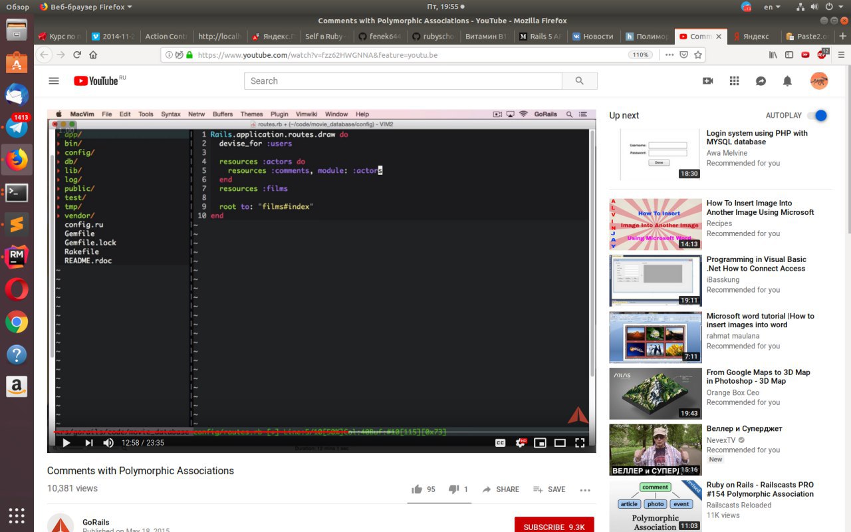Open How To Insert Image thumbnail

point(656,224)
